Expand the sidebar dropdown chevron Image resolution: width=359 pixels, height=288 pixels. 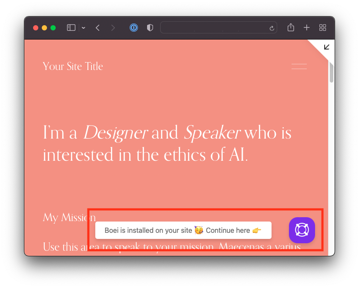click(x=83, y=28)
